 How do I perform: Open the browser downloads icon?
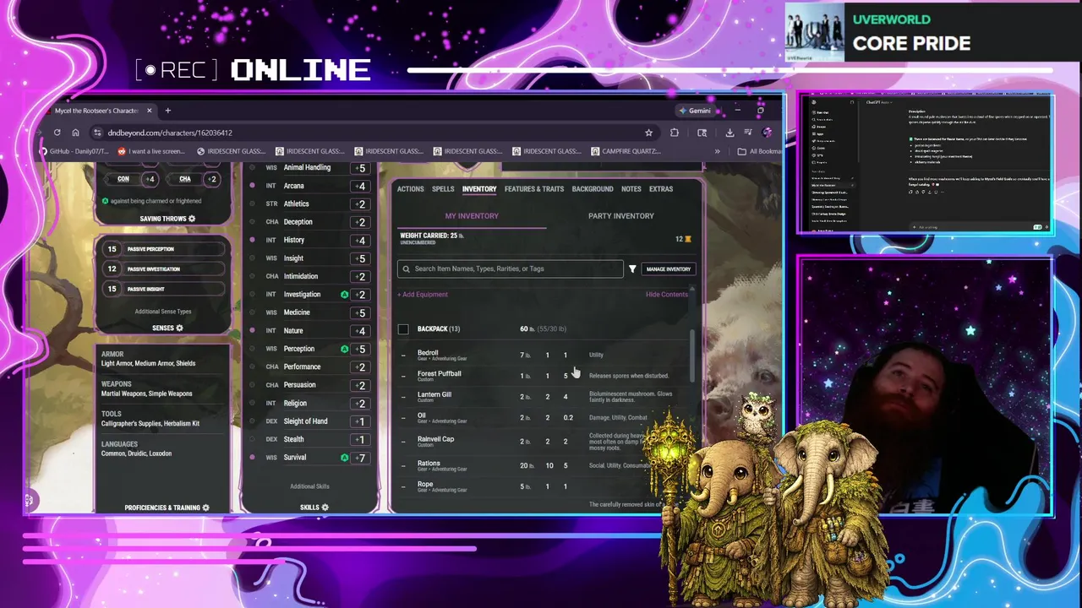click(x=730, y=133)
